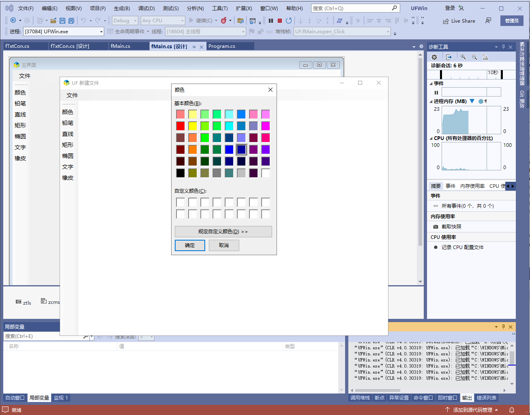This screenshot has height=415, width=530.
Task: Click the pause debugging icon in toolbar
Action: (x=271, y=21)
